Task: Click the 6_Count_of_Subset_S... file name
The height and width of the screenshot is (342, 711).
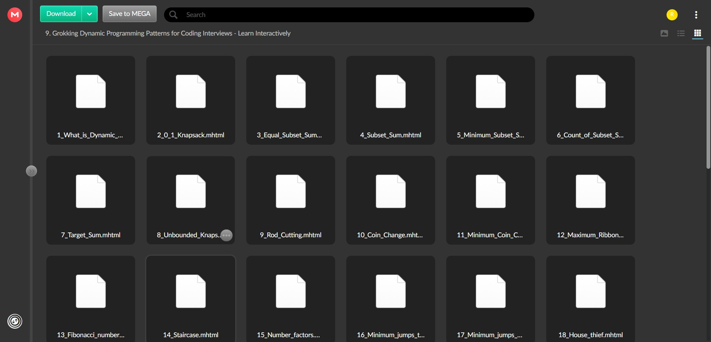Action: (590, 135)
